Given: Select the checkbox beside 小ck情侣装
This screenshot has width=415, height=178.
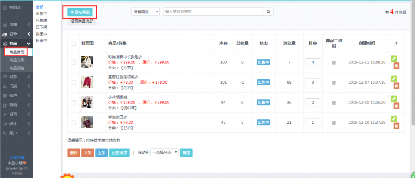Looking at the screenshot, I should (x=73, y=102).
